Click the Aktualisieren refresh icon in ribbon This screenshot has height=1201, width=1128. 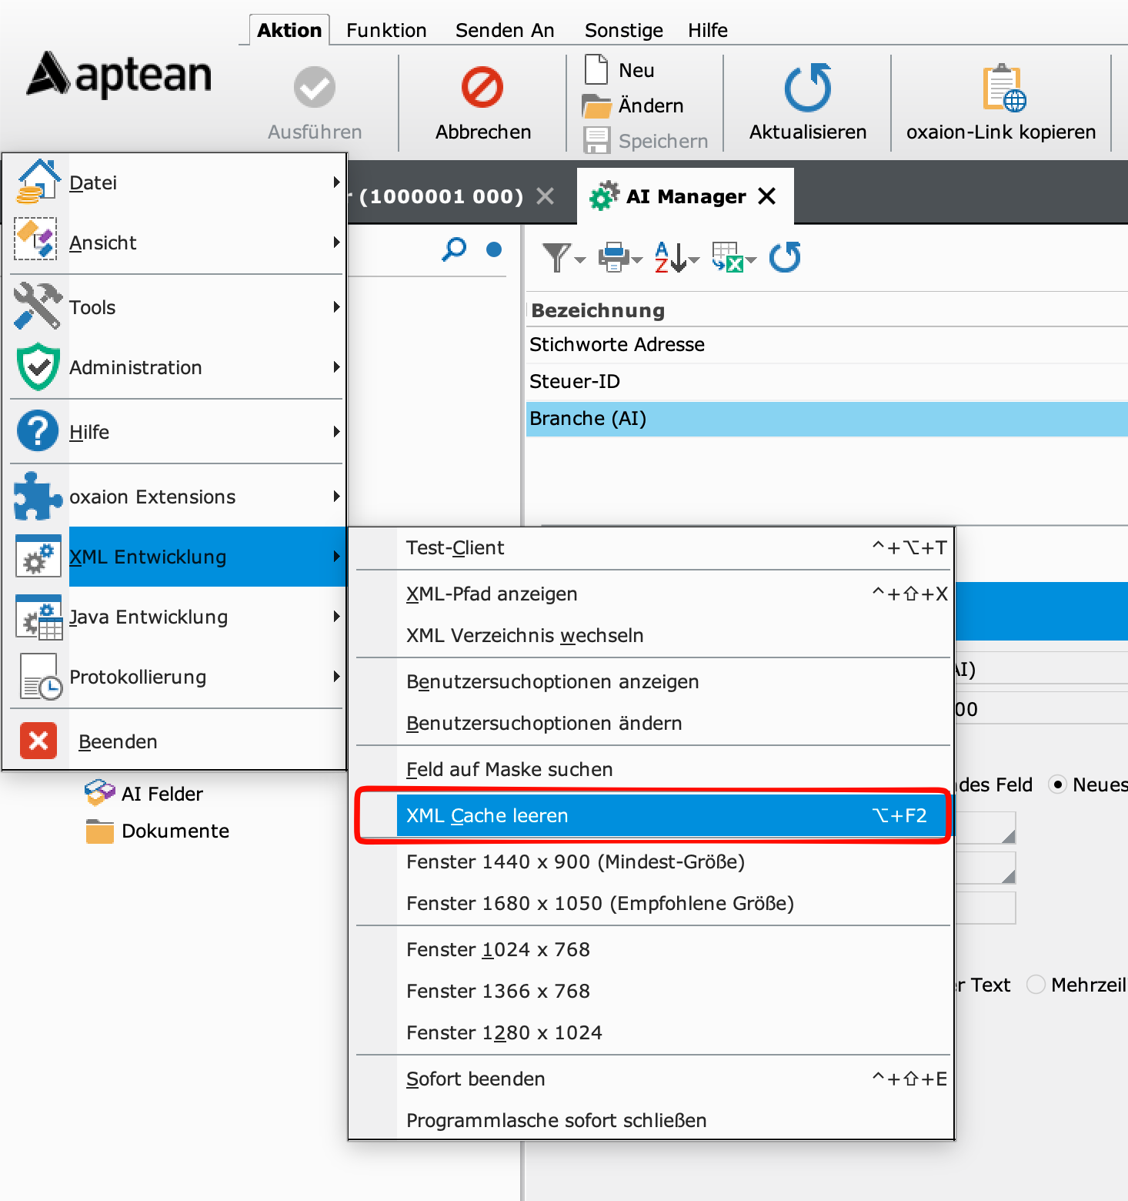(807, 87)
